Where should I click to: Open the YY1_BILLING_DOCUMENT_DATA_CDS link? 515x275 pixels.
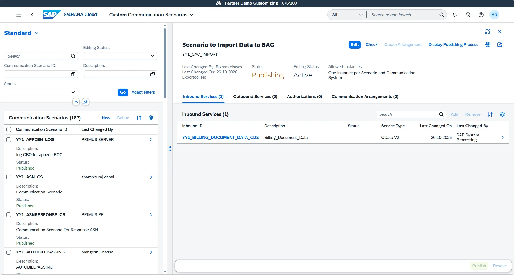[x=220, y=137]
